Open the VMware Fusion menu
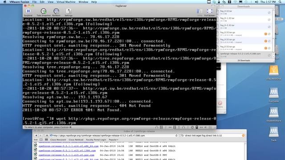 click(x=19, y=2)
